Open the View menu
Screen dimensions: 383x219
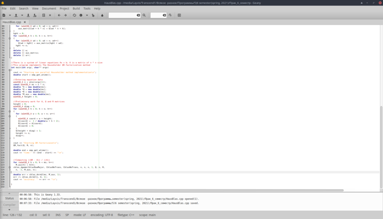point(35,8)
